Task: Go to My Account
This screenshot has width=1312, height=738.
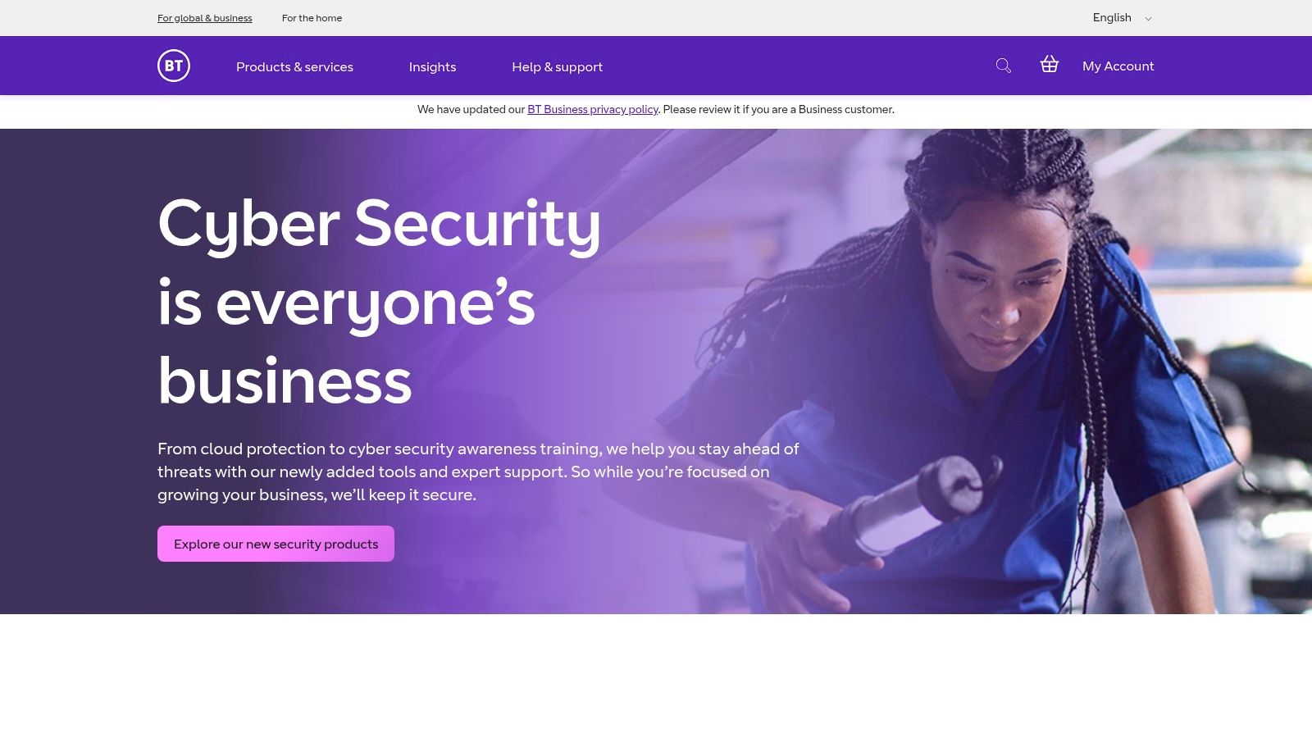Action: coord(1118,66)
